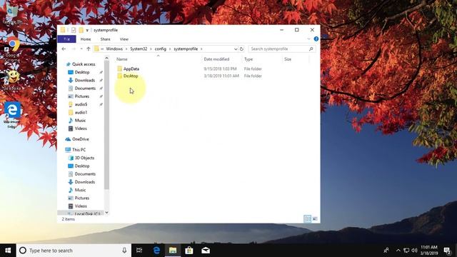Open Videos under This PC
Image resolution: width=457 pixels, height=257 pixels.
[81, 206]
